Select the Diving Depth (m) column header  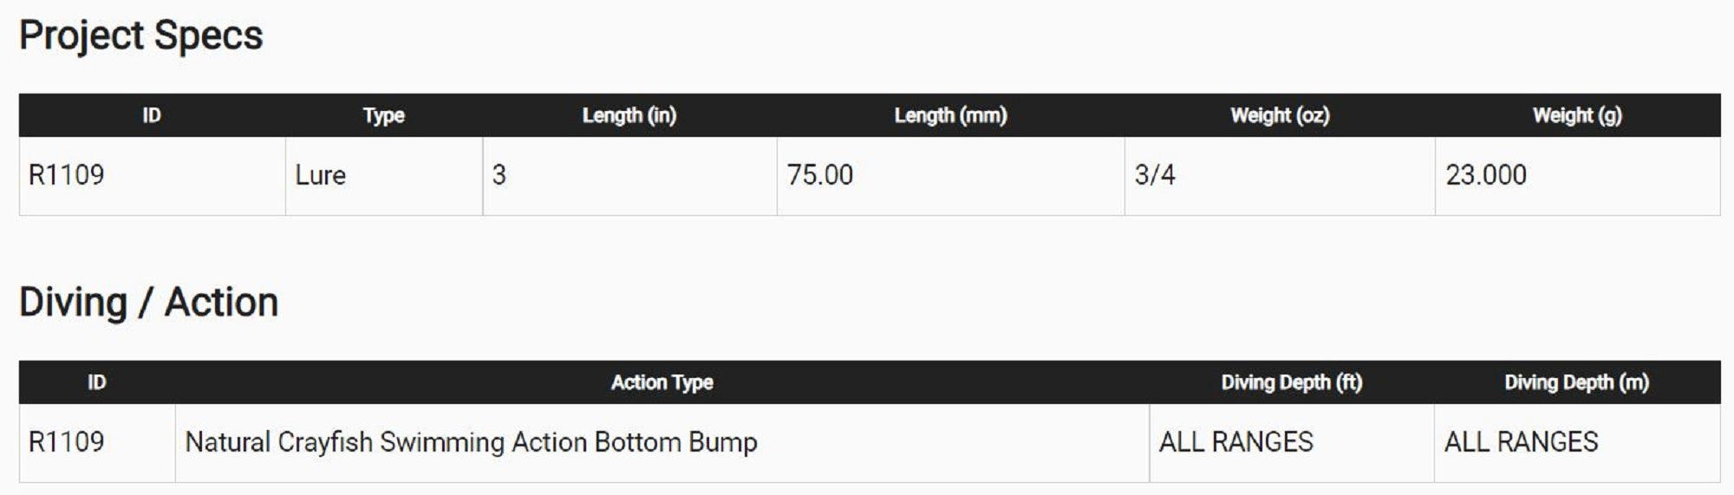tap(1576, 382)
